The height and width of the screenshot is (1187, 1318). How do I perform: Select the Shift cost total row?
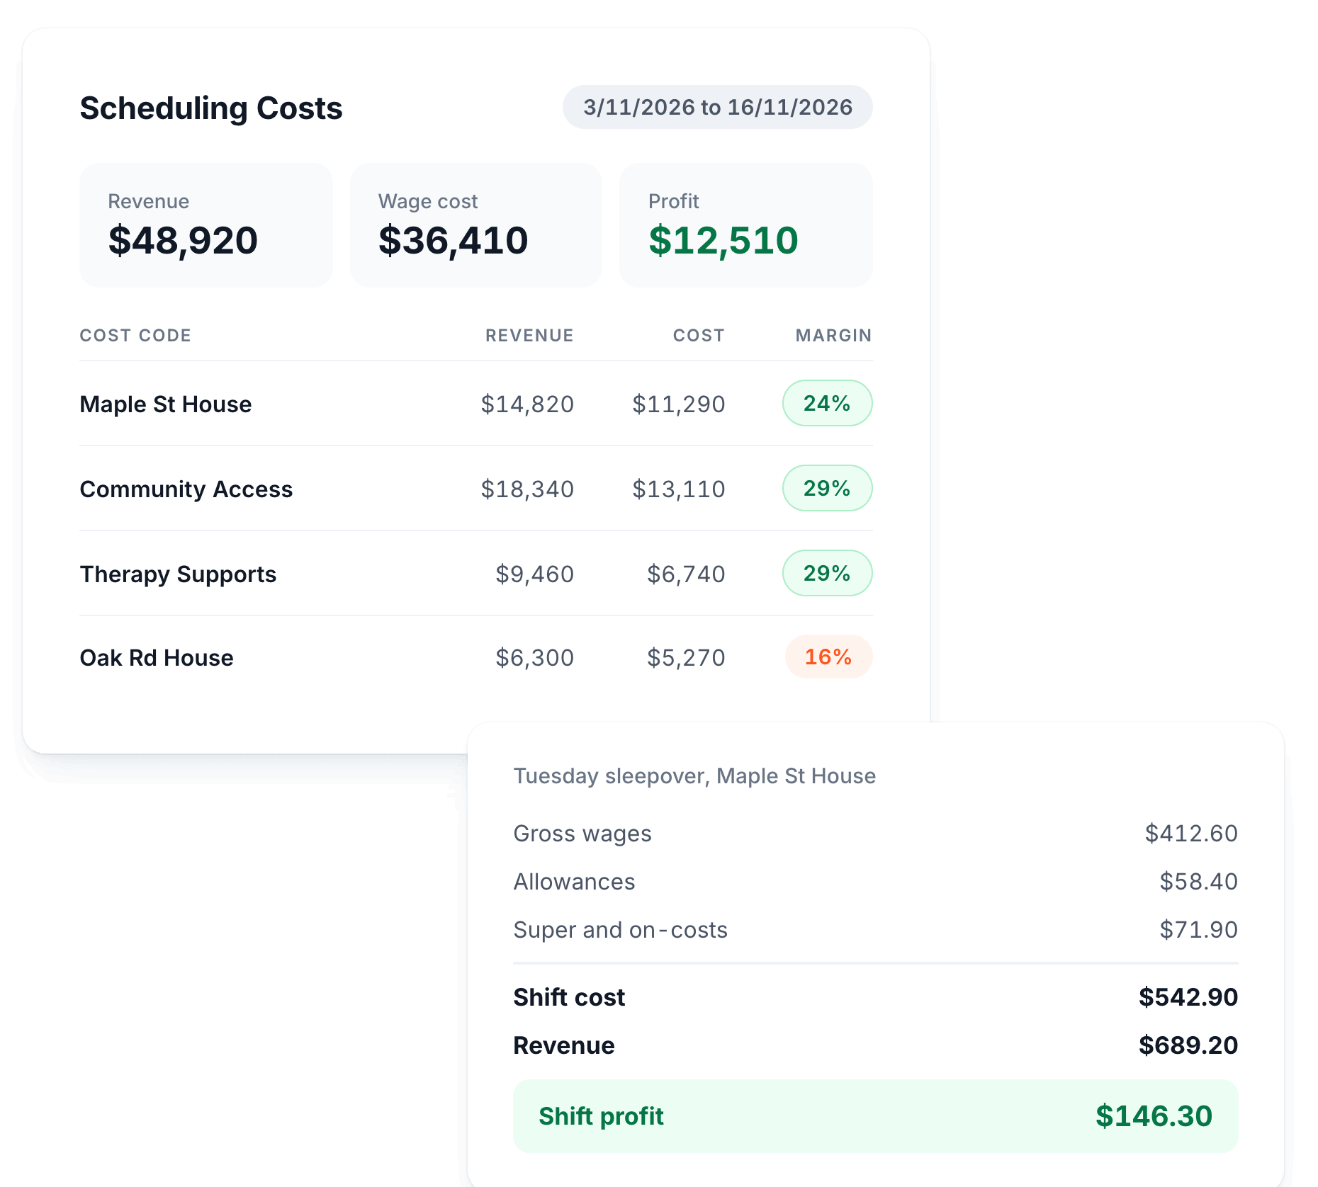click(876, 997)
